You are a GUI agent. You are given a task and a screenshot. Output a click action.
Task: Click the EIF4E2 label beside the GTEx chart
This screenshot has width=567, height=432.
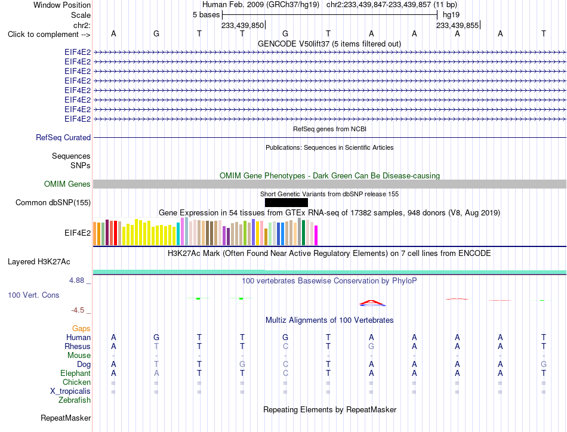(78, 233)
